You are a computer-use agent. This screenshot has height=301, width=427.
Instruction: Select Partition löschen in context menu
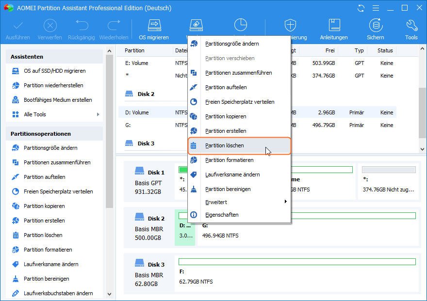239,146
